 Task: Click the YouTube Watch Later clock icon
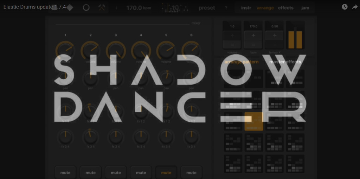(x=345, y=7)
